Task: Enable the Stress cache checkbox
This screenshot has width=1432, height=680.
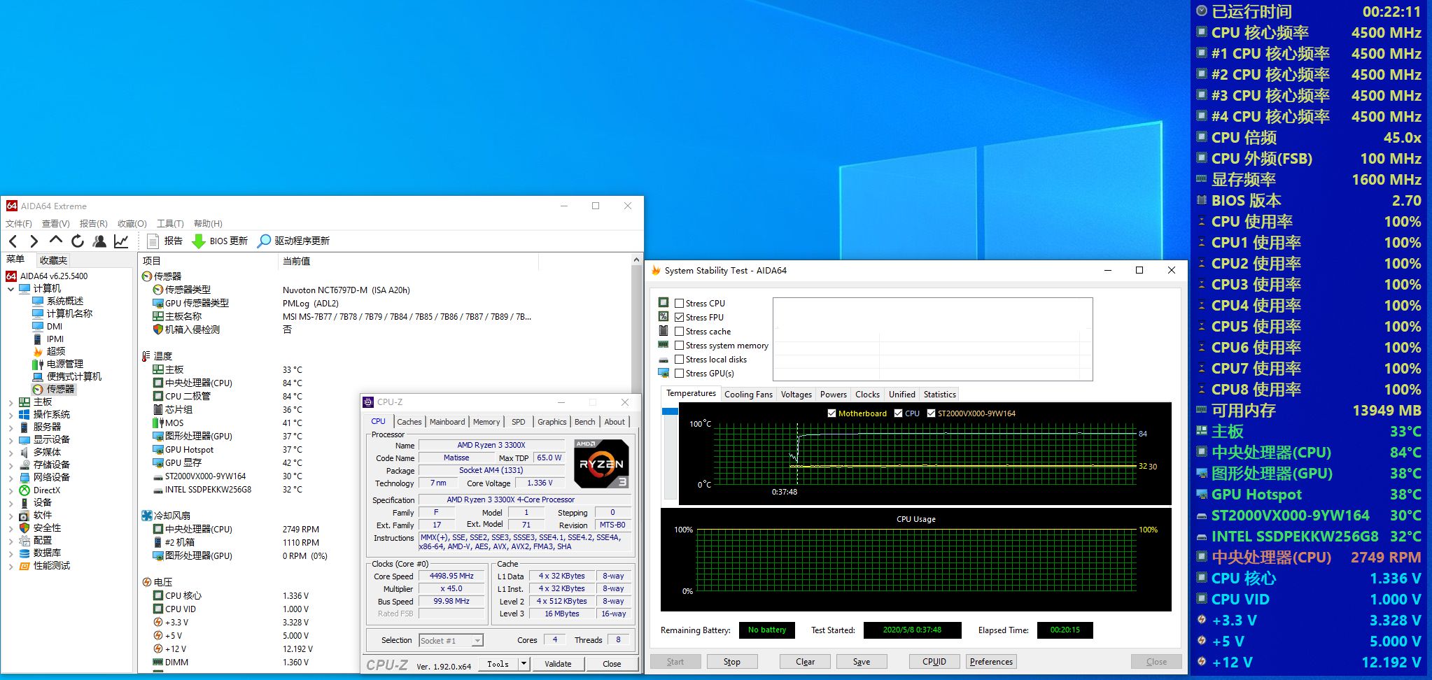Action: click(679, 331)
